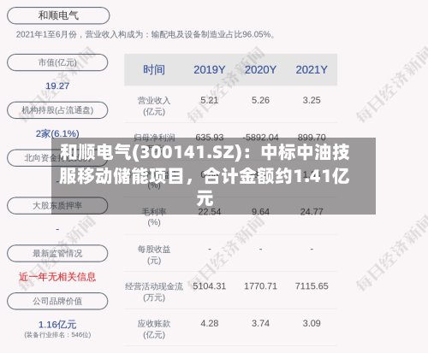Select the 公司品牌价值 label pill
The width and height of the screenshot is (428, 353).
pyautogui.click(x=57, y=301)
